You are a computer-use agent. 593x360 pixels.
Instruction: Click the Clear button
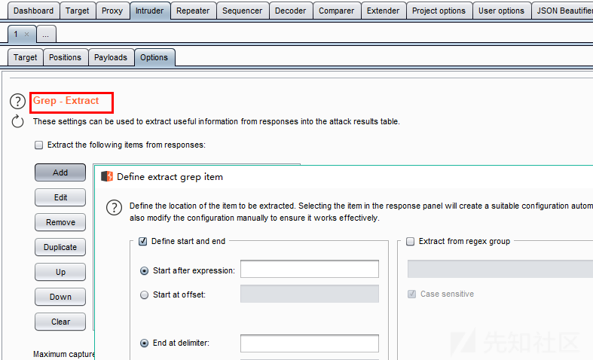60,322
